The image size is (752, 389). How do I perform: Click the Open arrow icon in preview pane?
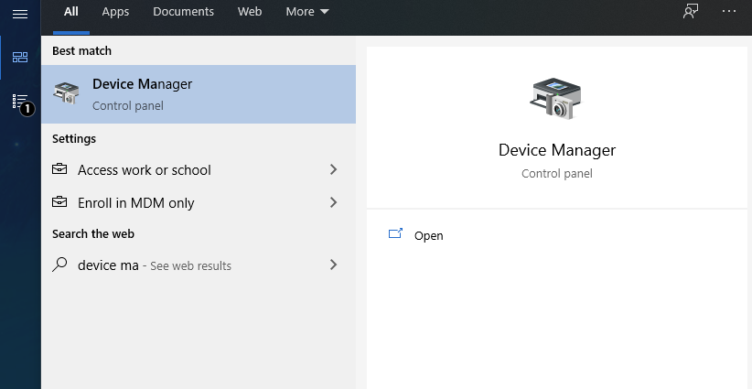tap(395, 233)
